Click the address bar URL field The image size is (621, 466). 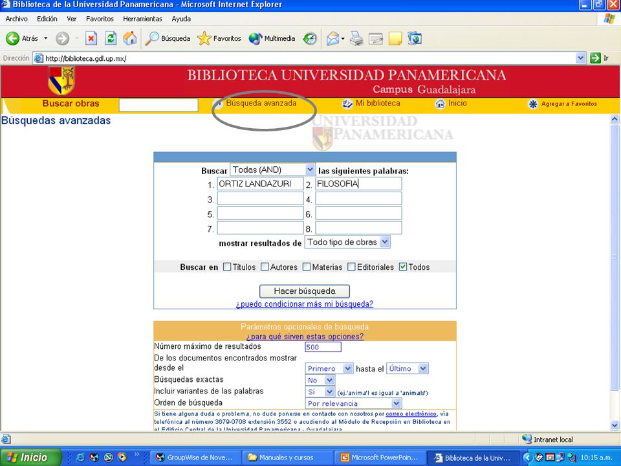304,58
